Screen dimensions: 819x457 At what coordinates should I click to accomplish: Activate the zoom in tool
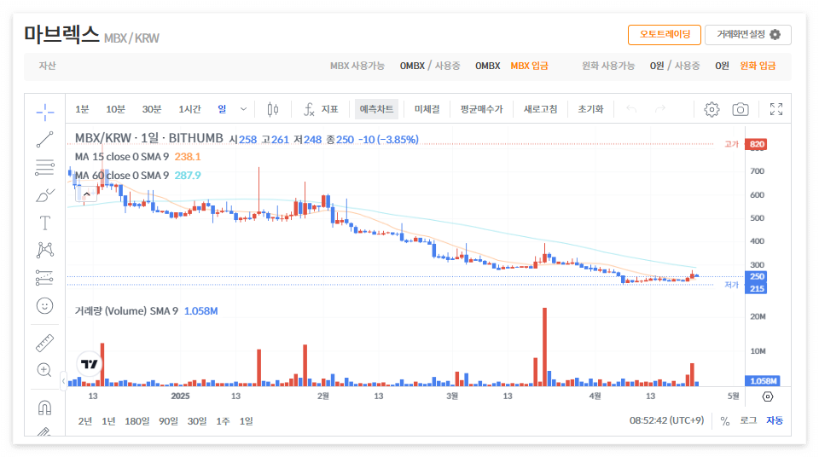[45, 370]
